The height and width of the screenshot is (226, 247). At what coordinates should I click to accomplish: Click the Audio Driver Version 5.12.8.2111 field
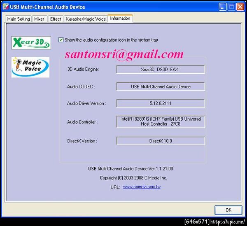[x=161, y=103]
